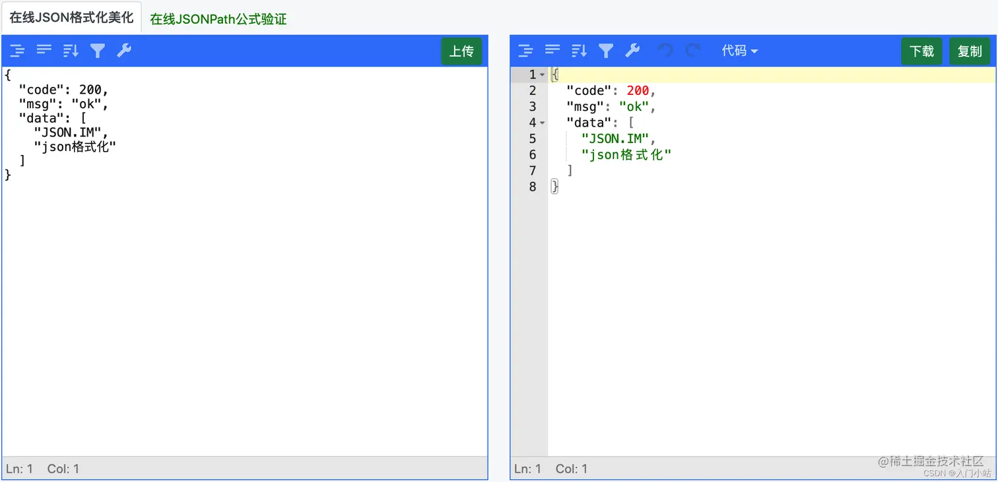This screenshot has height=482, width=998.
Task: Sort contents icon in left editor
Action: click(x=71, y=51)
